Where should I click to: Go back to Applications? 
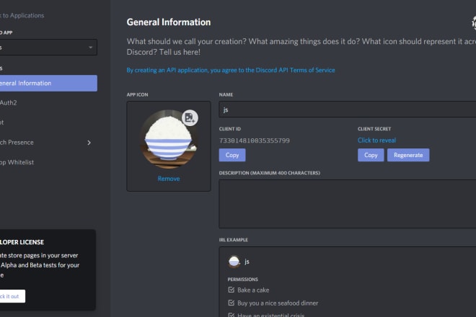click(x=22, y=15)
